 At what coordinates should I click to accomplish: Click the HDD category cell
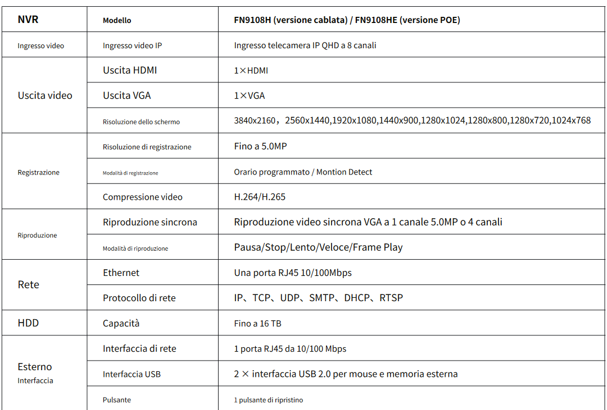coord(28,323)
